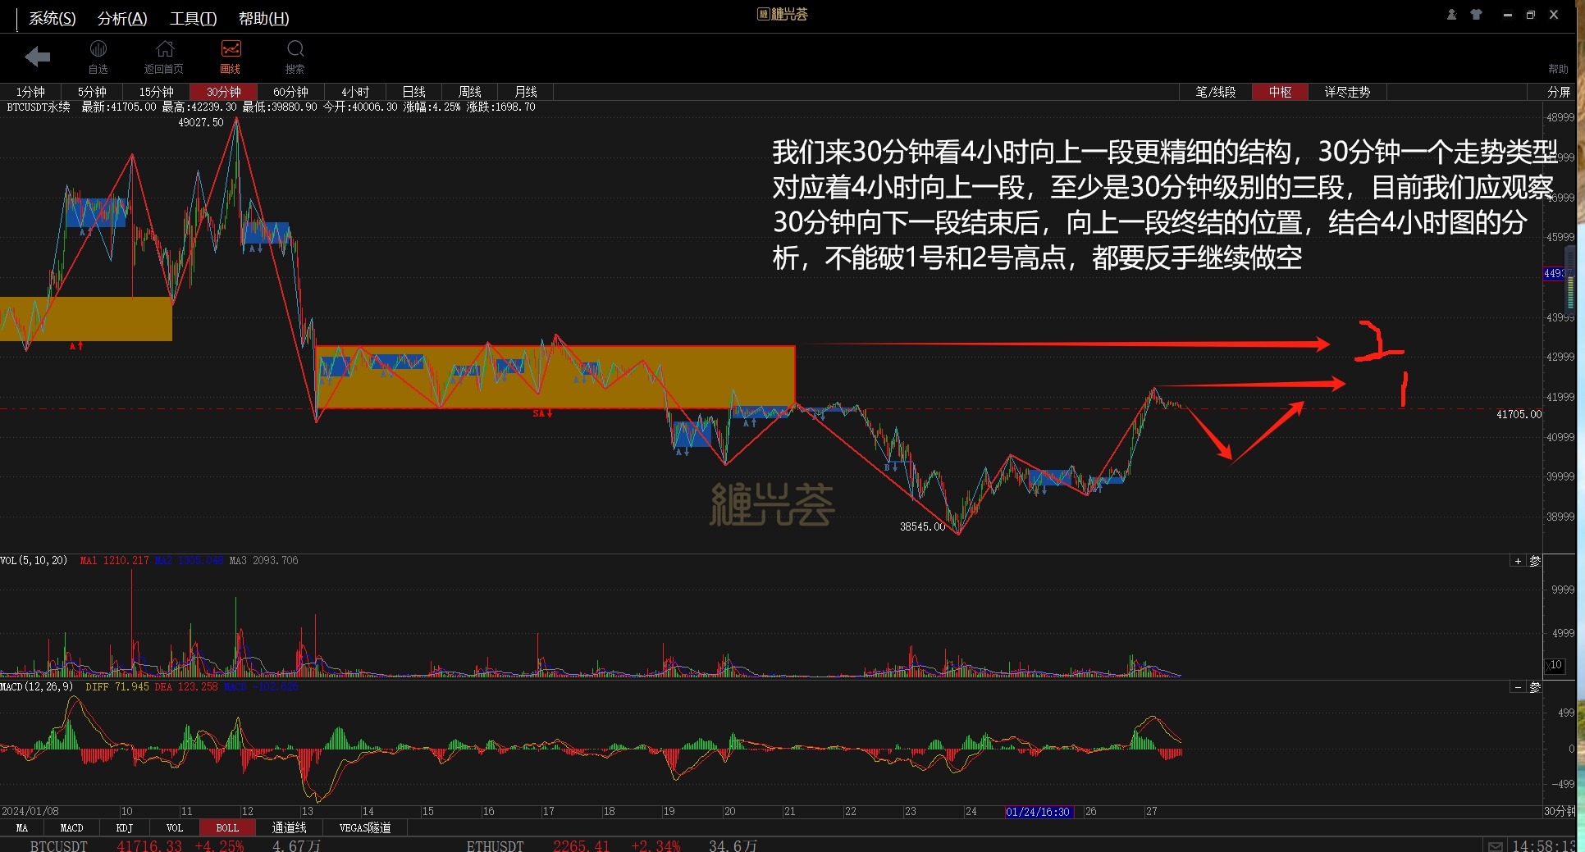Open VOL panel 参 parameter settings
Image resolution: width=1585 pixels, height=852 pixels.
[1535, 561]
